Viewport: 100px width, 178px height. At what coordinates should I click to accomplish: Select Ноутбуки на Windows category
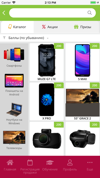tap(14, 114)
